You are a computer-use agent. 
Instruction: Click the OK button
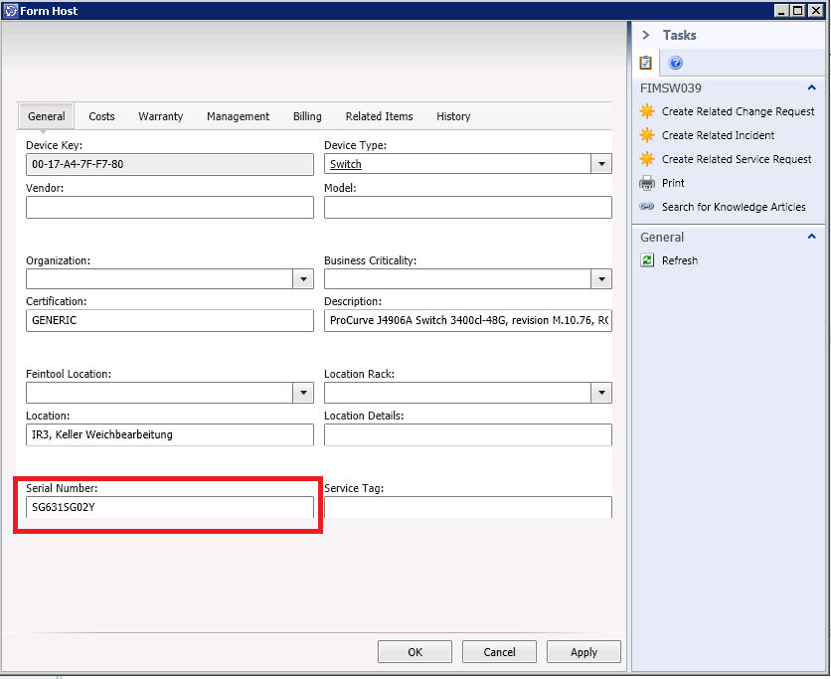[415, 652]
